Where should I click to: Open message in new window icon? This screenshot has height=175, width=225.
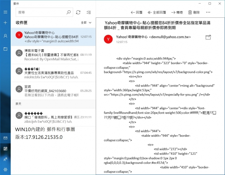pyautogui.click(x=208, y=37)
